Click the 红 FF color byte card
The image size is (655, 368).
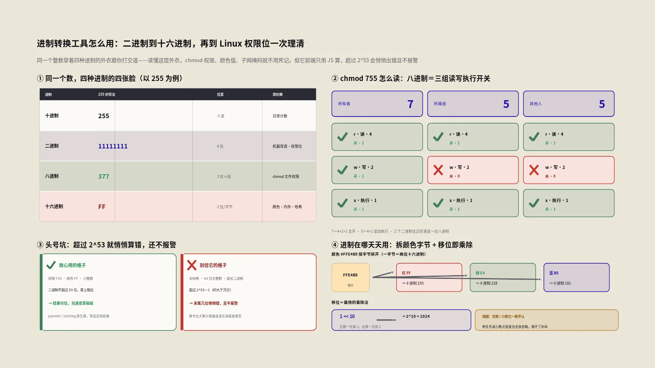429,278
